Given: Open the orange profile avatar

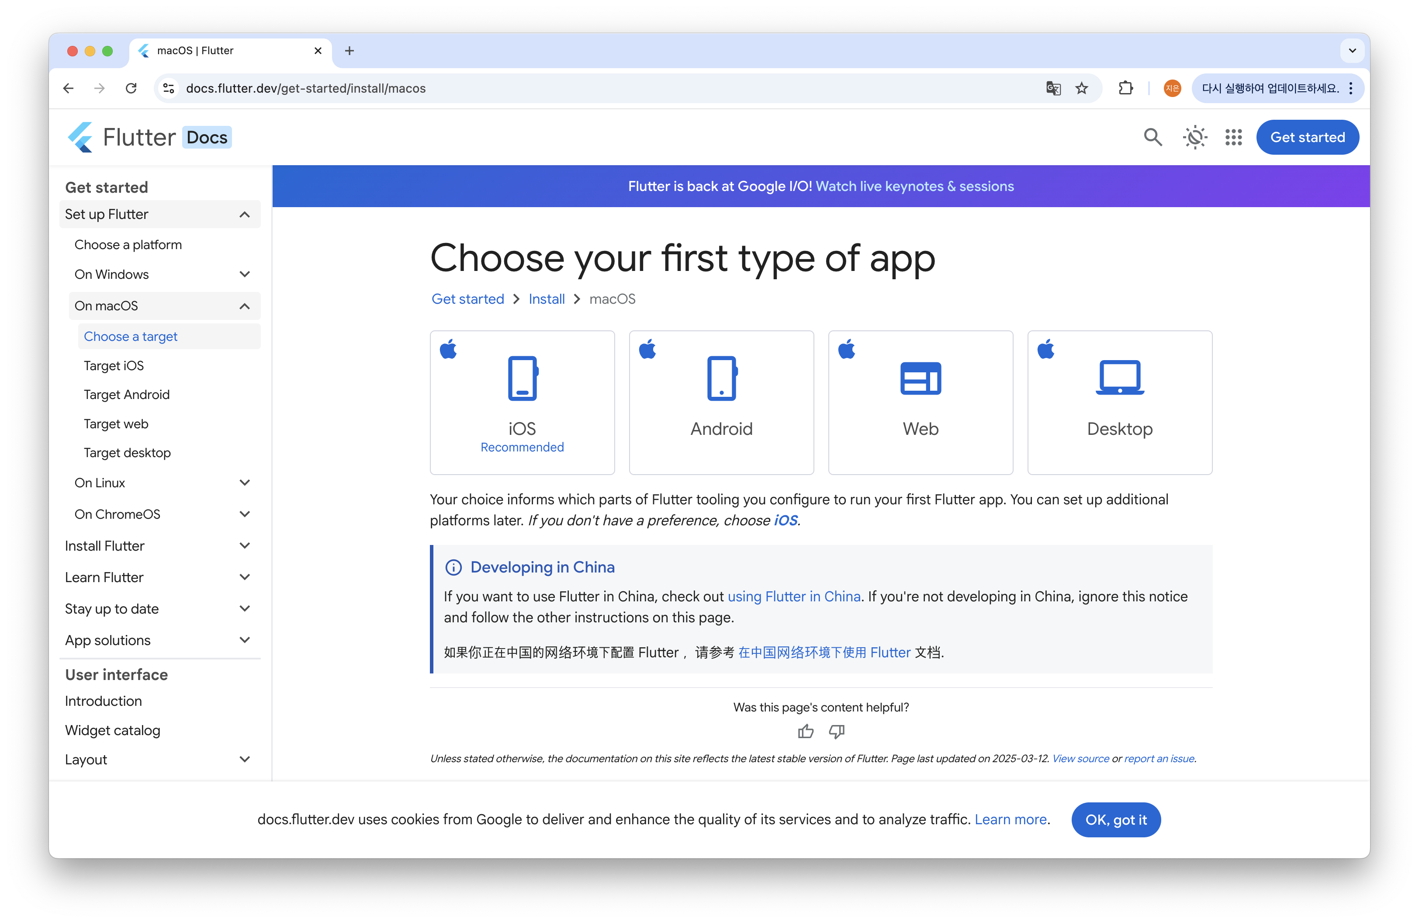Looking at the screenshot, I should (1172, 88).
